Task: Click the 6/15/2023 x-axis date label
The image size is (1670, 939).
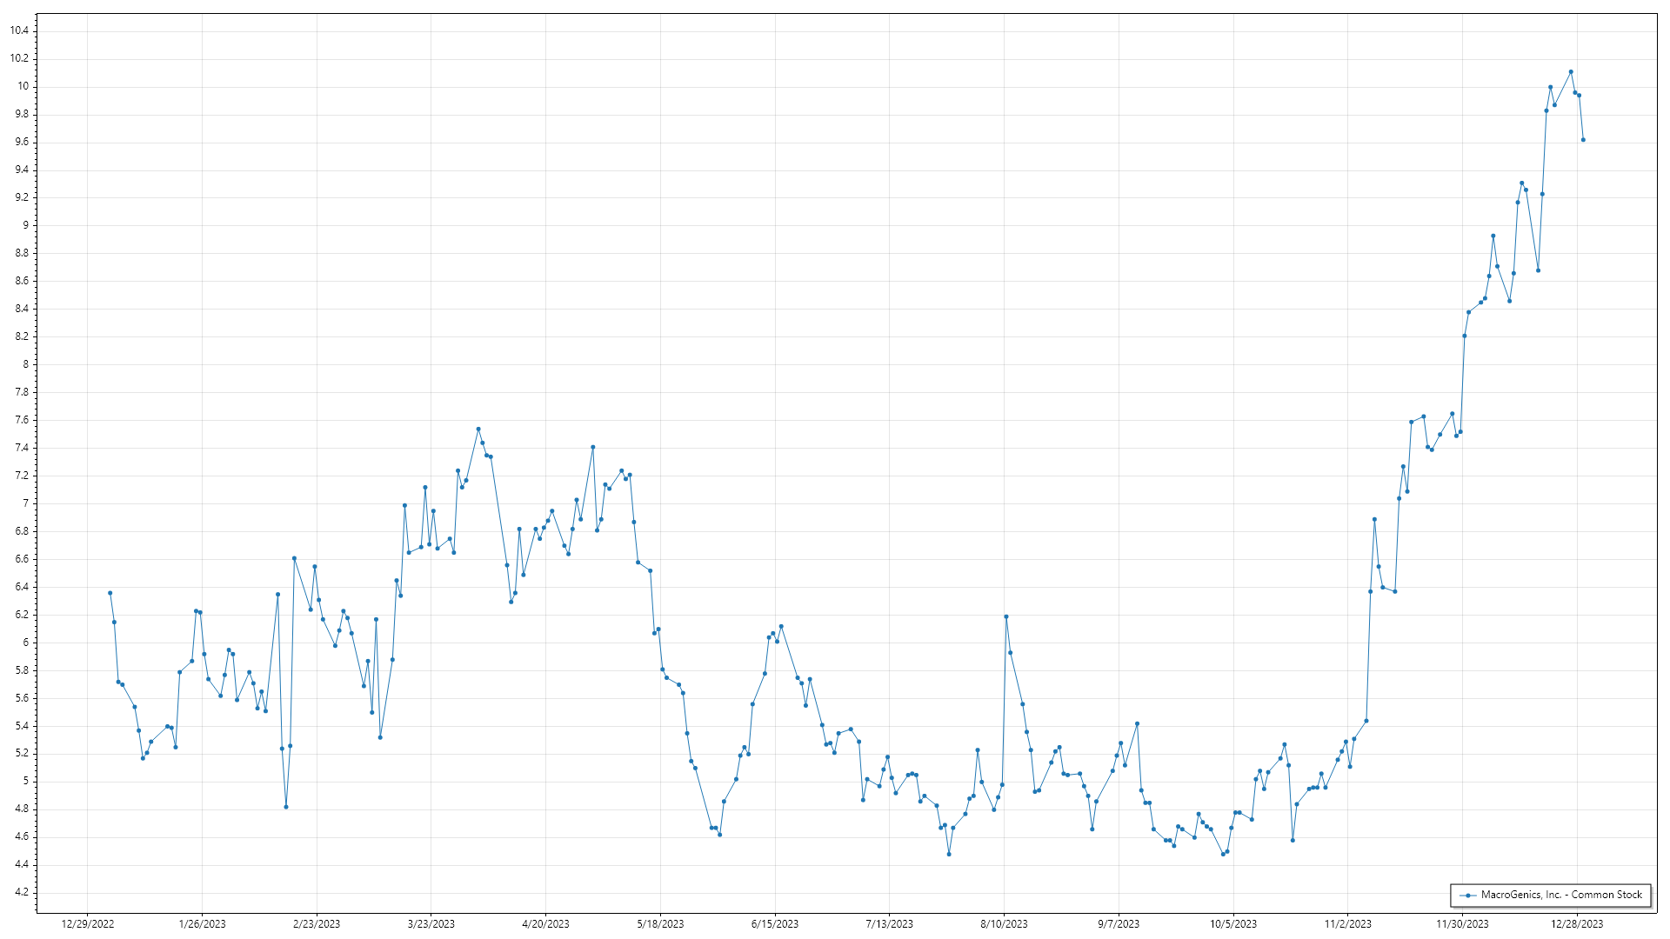Action: 775,924
